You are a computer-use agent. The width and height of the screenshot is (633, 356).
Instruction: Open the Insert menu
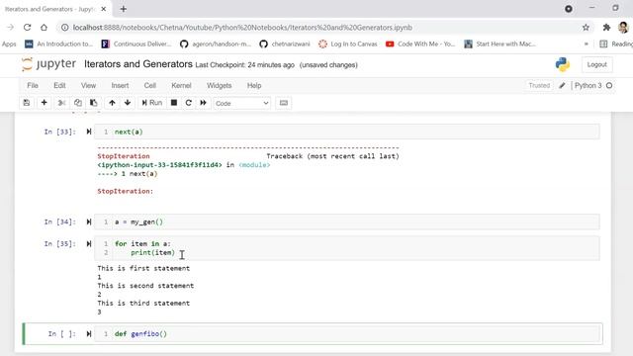120,86
